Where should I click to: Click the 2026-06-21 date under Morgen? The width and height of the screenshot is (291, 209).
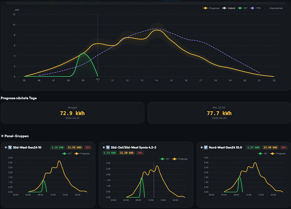pyautogui.click(x=73, y=118)
